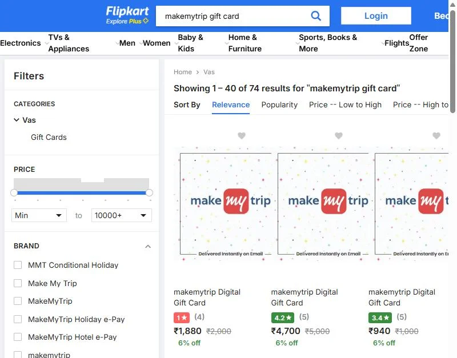Click the Explore Plus badge icon
Viewport: 457px width, 358px height.
click(146, 21)
